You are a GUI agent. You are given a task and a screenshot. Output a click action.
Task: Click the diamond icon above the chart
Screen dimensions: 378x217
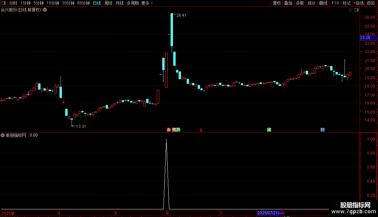(351, 10)
